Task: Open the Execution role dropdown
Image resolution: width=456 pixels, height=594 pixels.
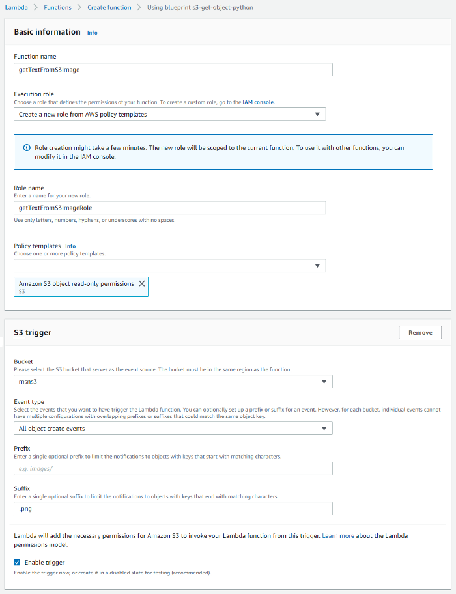Action: click(169, 115)
